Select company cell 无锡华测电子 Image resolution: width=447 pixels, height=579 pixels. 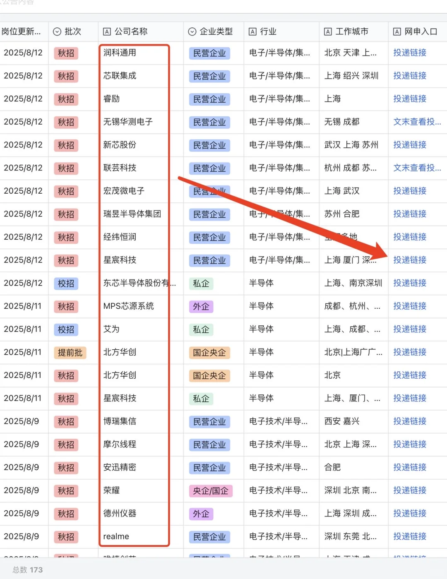tap(141, 122)
